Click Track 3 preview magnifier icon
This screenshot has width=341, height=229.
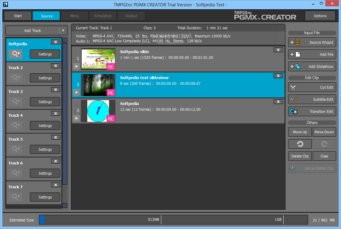point(15,101)
